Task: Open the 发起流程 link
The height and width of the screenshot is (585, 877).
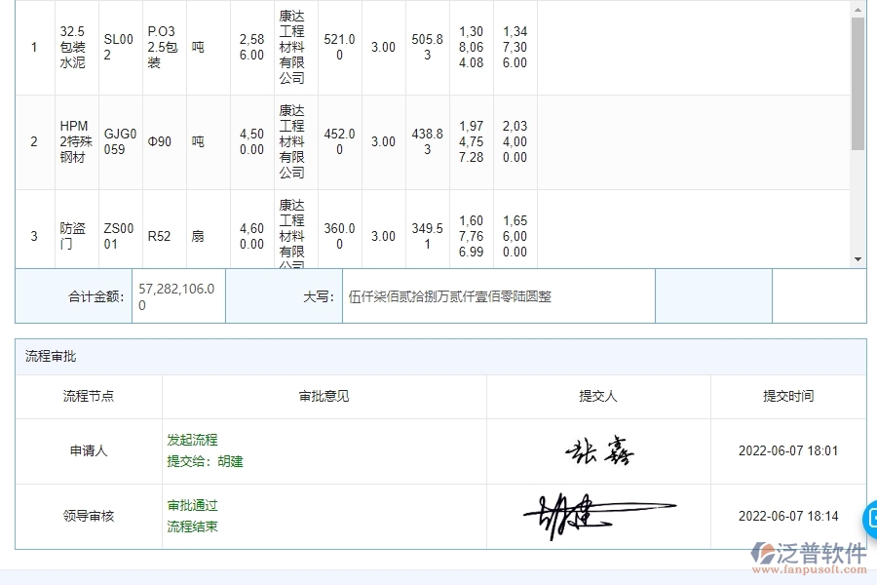Action: click(190, 440)
